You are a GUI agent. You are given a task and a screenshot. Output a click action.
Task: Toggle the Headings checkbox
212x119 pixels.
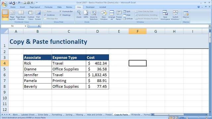(x=60, y=15)
